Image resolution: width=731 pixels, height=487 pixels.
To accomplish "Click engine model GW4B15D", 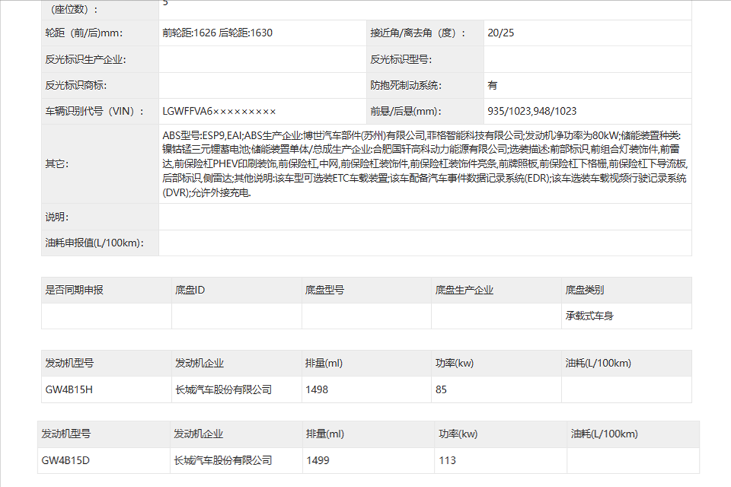I will coord(66,460).
